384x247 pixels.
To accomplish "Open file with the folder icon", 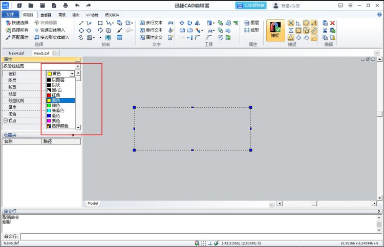I will [31, 6].
